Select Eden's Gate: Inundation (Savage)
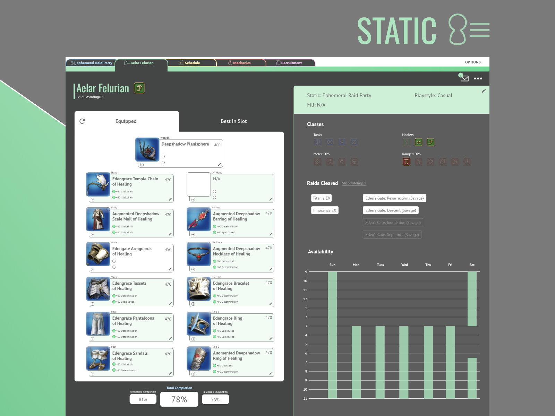 click(x=393, y=222)
